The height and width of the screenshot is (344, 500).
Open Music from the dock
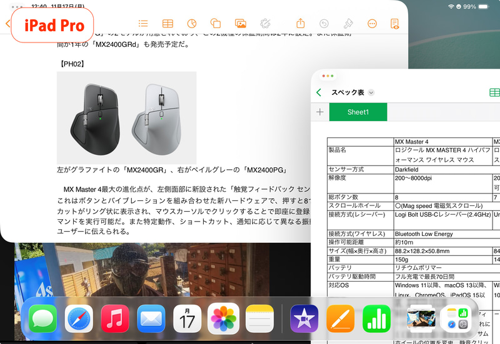(x=115, y=318)
